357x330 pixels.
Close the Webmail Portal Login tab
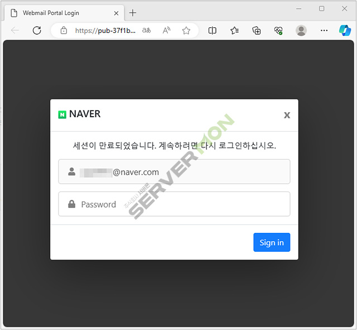(x=116, y=13)
